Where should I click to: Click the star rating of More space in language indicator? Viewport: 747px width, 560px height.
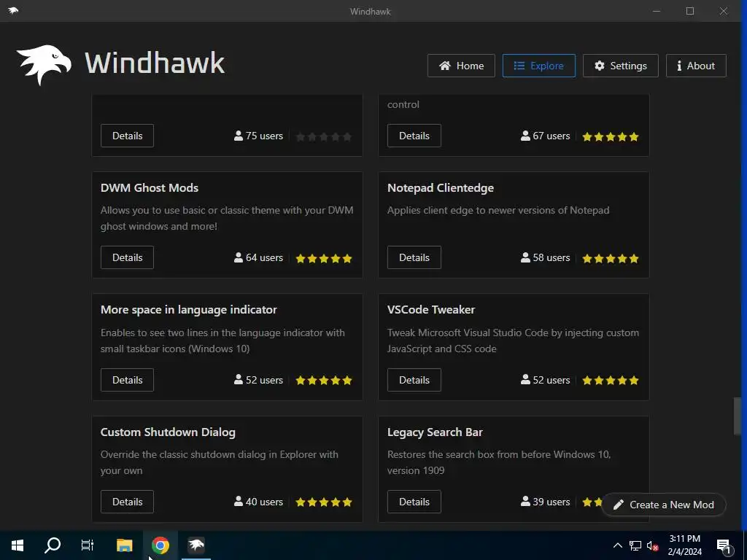pos(324,381)
